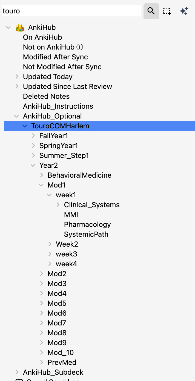Select the SystemicPath tag
The height and width of the screenshot is (381, 195).
pyautogui.click(x=86, y=234)
